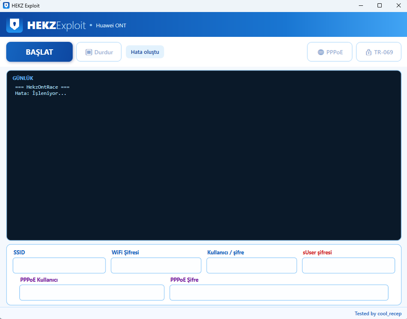Click the Hata oluştu status label
This screenshot has height=319, width=407.
pos(145,52)
